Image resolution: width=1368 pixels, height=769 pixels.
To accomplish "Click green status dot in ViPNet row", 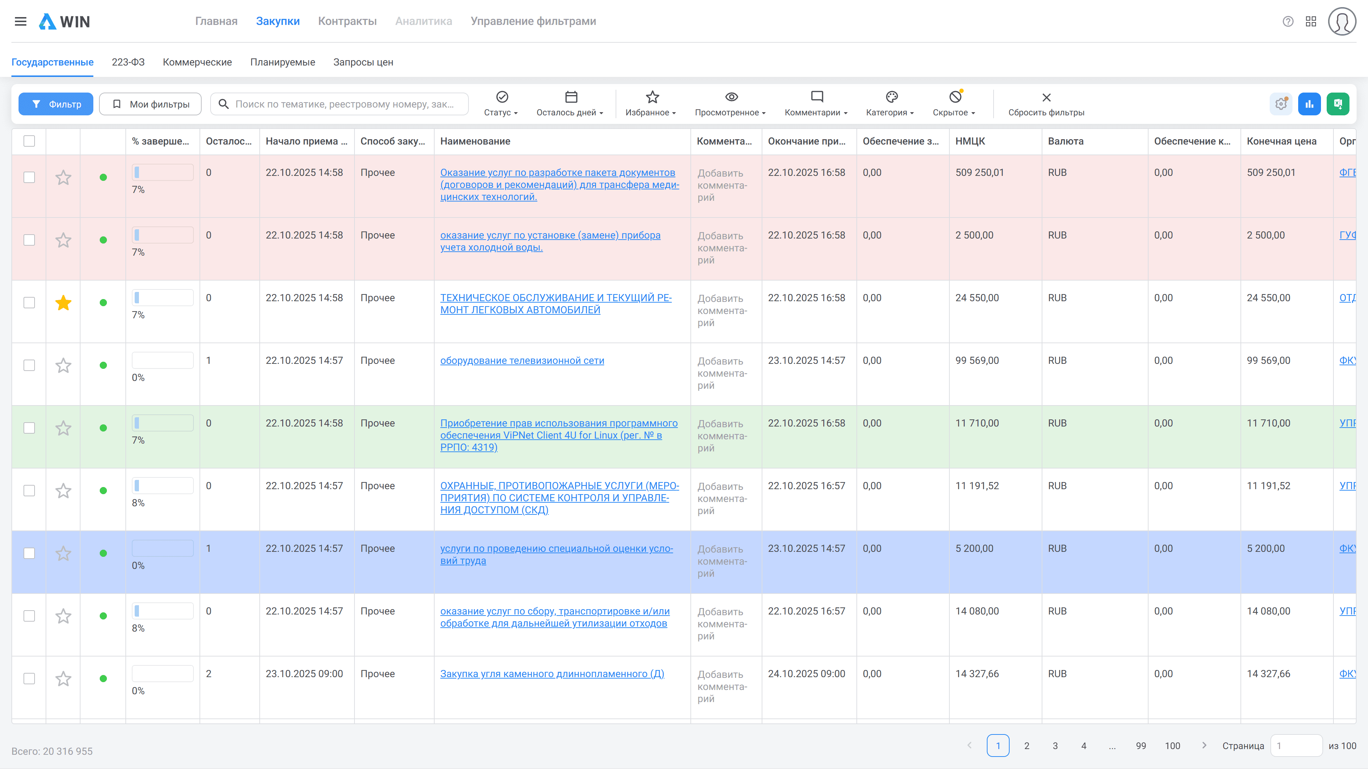I will click(x=104, y=428).
